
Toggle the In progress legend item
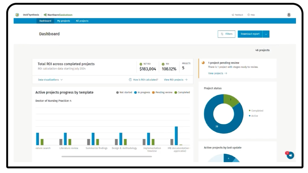pyautogui.click(x=142, y=92)
